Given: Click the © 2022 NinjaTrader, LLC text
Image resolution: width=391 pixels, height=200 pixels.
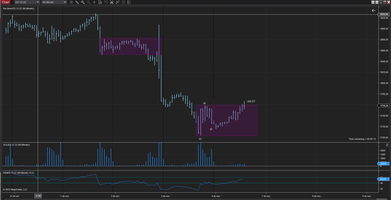Looking at the screenshot, I should pos(15,189).
